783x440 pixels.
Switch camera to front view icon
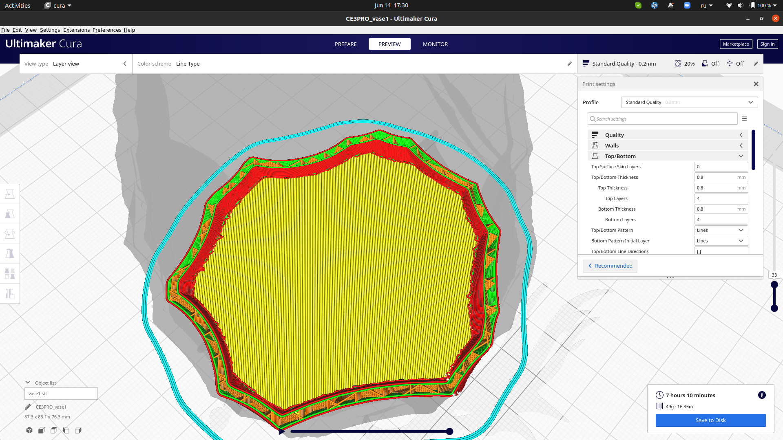click(x=42, y=430)
